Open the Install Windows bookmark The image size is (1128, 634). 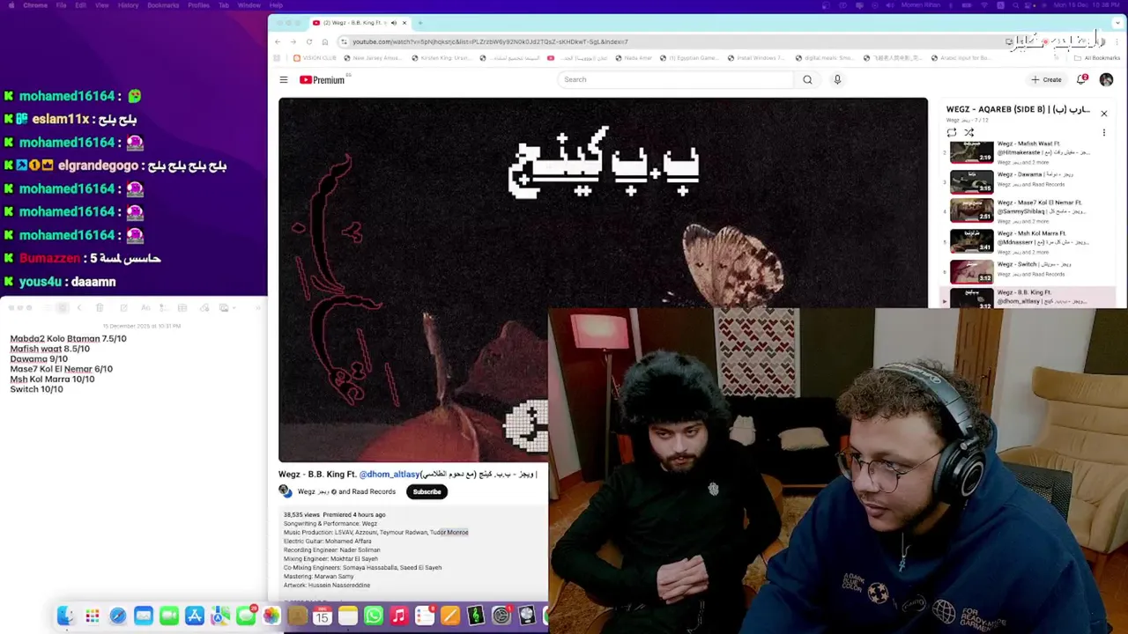coord(755,58)
